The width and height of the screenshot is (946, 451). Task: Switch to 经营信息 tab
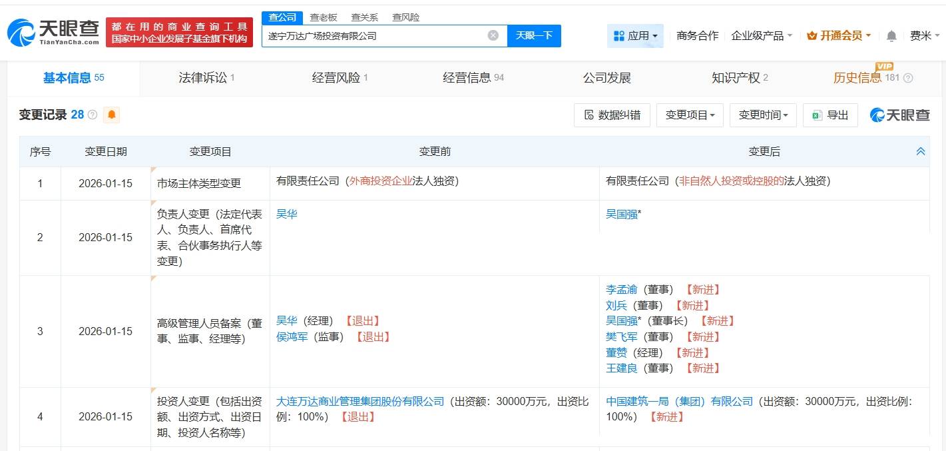click(x=473, y=78)
